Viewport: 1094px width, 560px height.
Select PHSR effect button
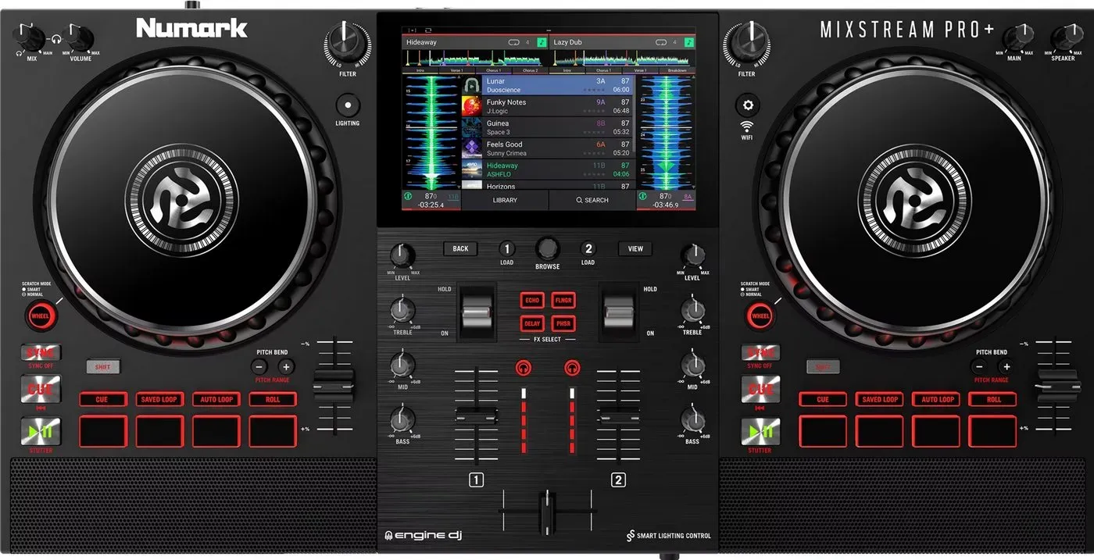tap(563, 323)
